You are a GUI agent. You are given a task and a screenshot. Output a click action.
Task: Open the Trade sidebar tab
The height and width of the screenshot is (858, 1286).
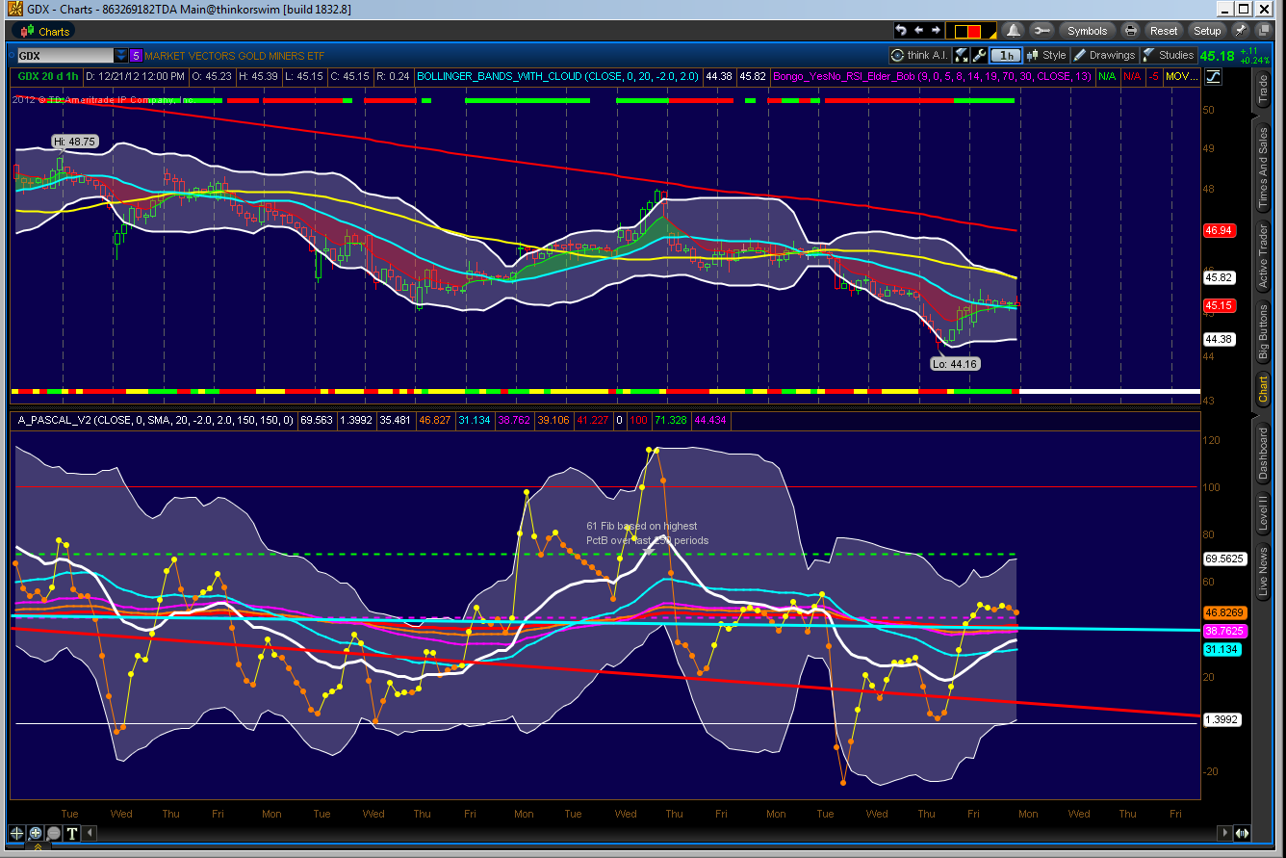(1264, 90)
